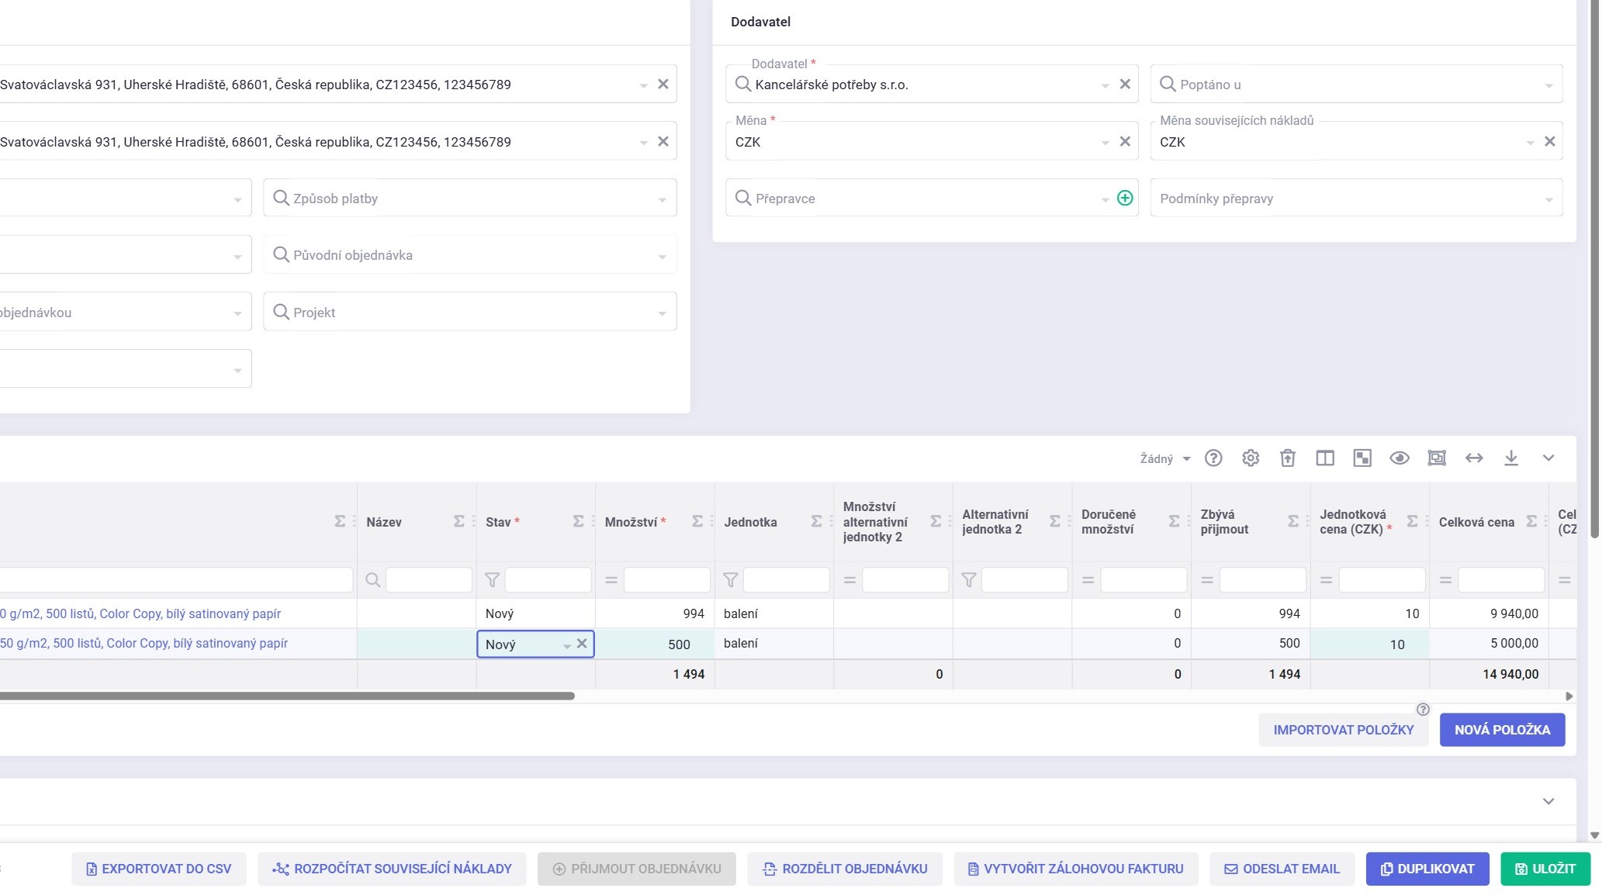
Task: Click the Projekt search field
Action: tap(465, 313)
